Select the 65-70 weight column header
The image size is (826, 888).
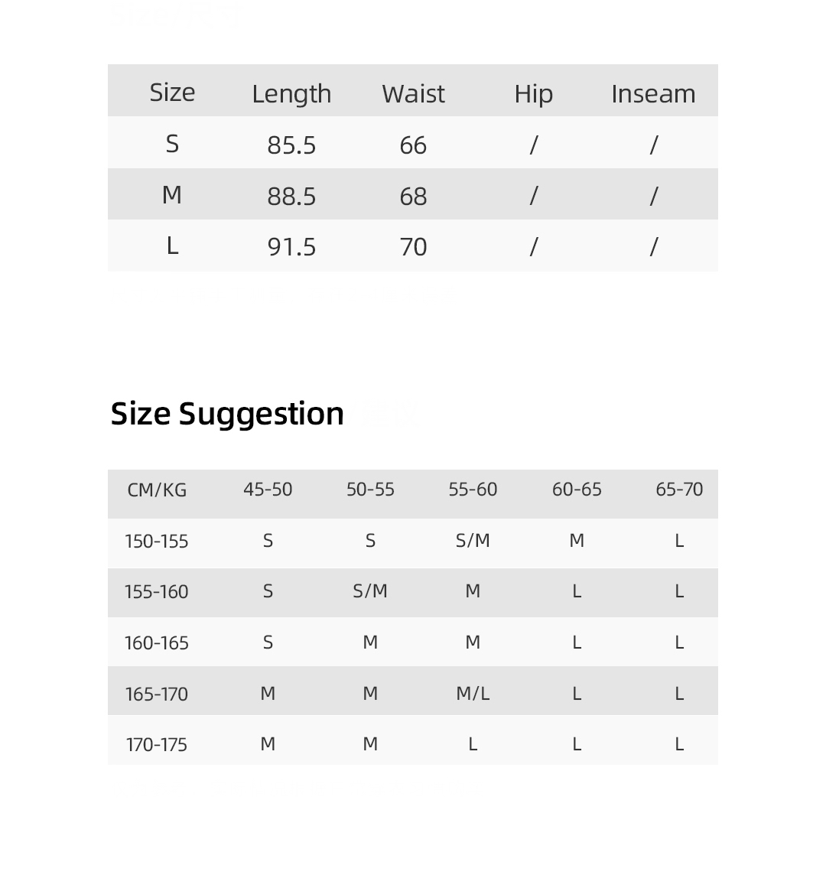679,490
